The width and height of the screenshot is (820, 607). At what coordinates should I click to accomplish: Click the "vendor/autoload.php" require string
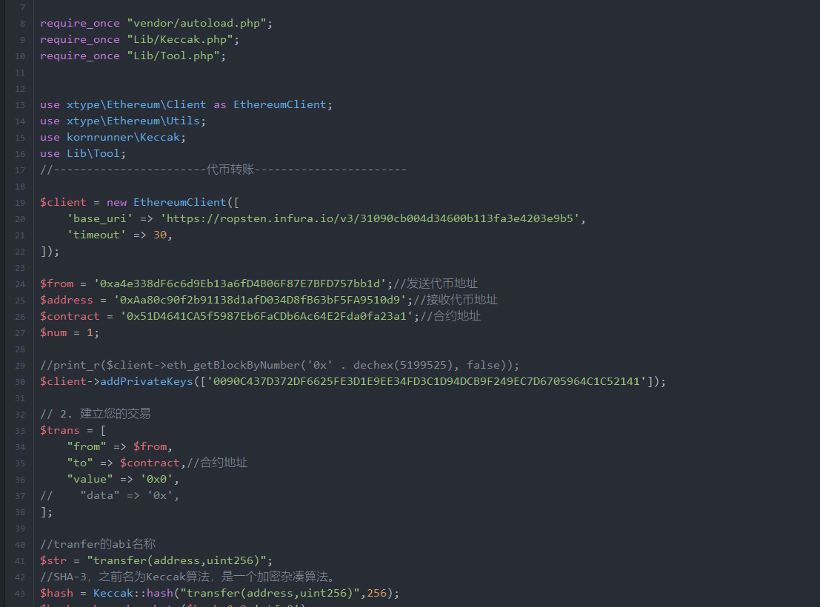coord(196,23)
